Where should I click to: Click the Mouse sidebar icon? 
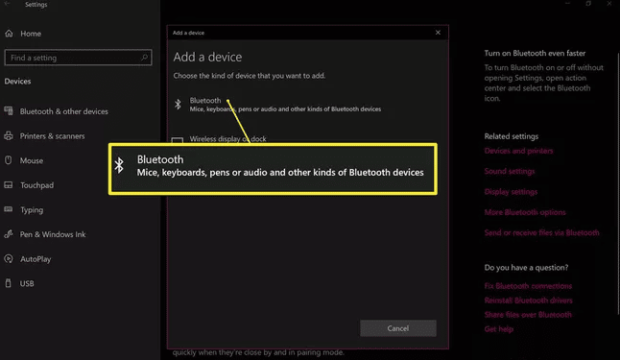[x=9, y=160]
